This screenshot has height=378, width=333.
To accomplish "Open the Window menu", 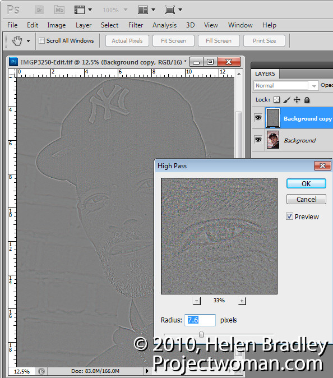I will click(240, 25).
